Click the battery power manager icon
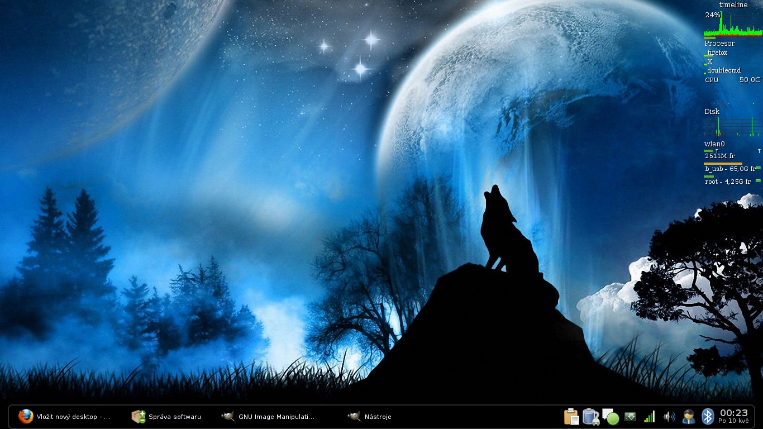 pos(591,417)
